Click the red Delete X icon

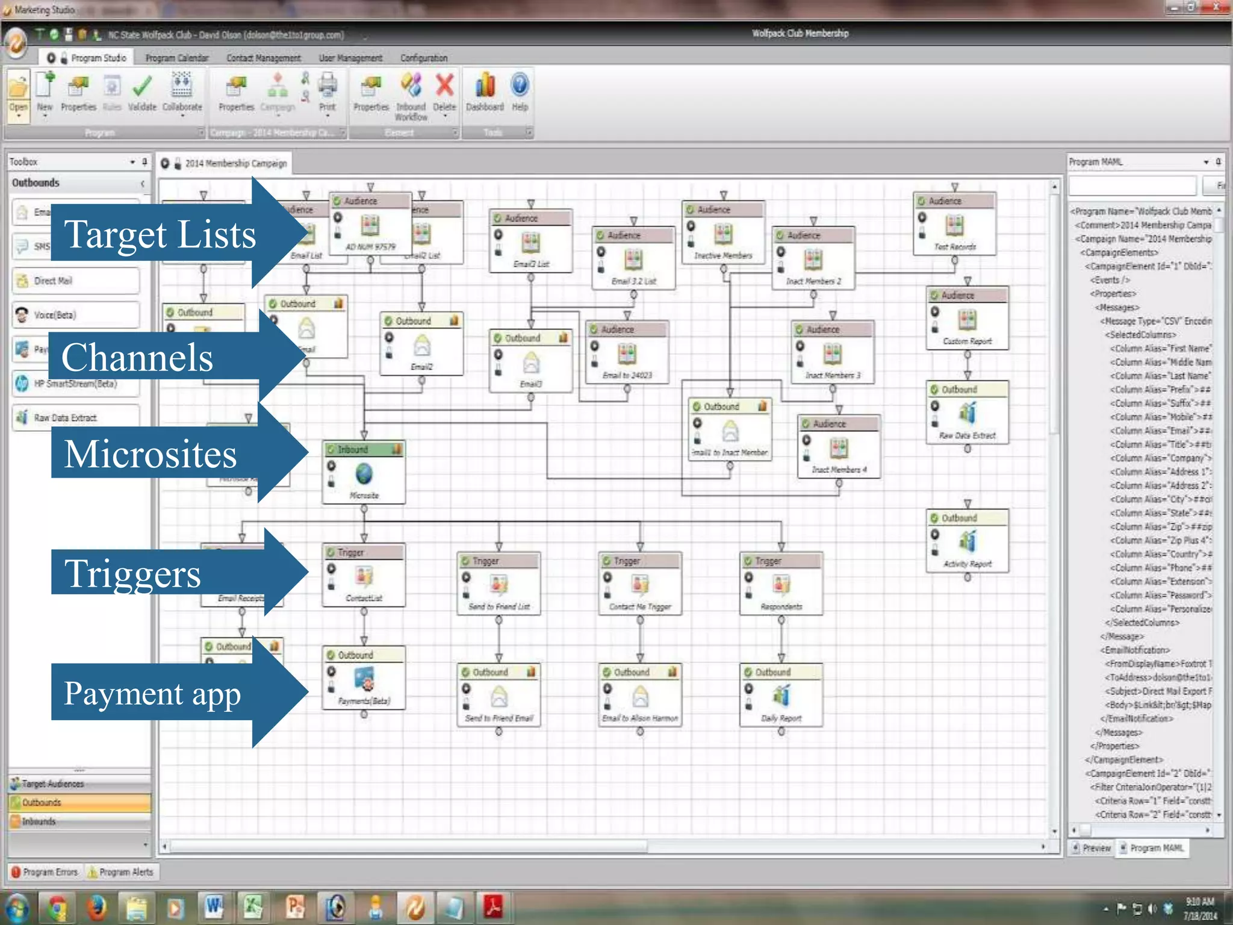(x=444, y=86)
